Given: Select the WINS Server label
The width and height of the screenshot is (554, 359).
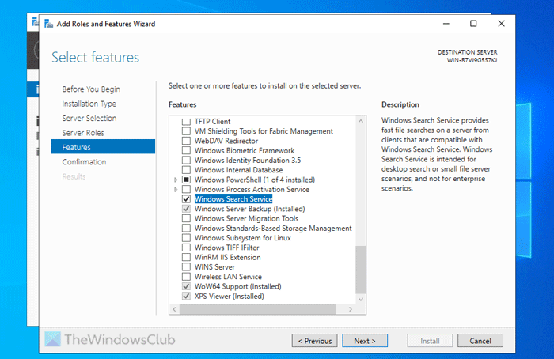Looking at the screenshot, I should [214, 267].
